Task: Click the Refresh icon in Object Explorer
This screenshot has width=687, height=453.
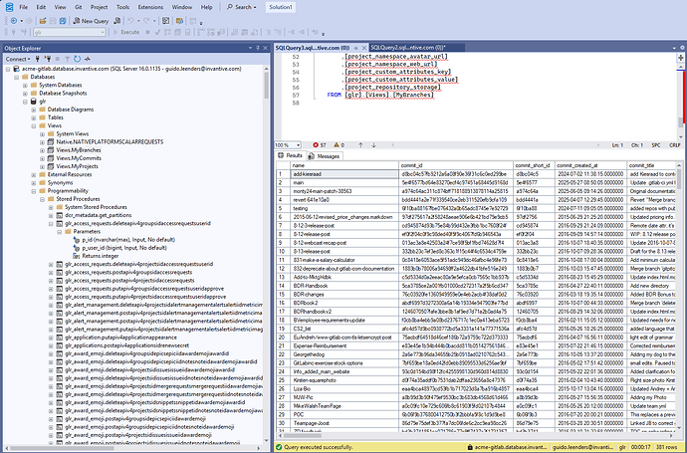Action: [x=77, y=59]
